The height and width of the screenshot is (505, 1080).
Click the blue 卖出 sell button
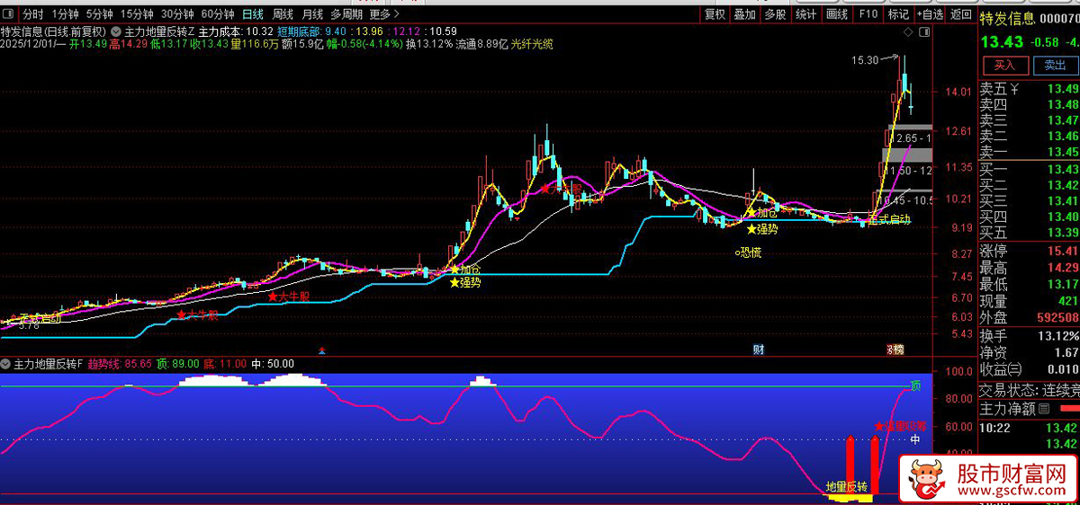[1054, 66]
